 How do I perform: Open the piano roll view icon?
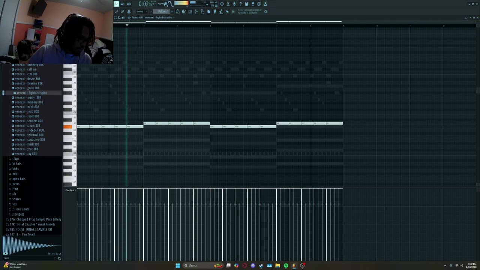pos(184,12)
